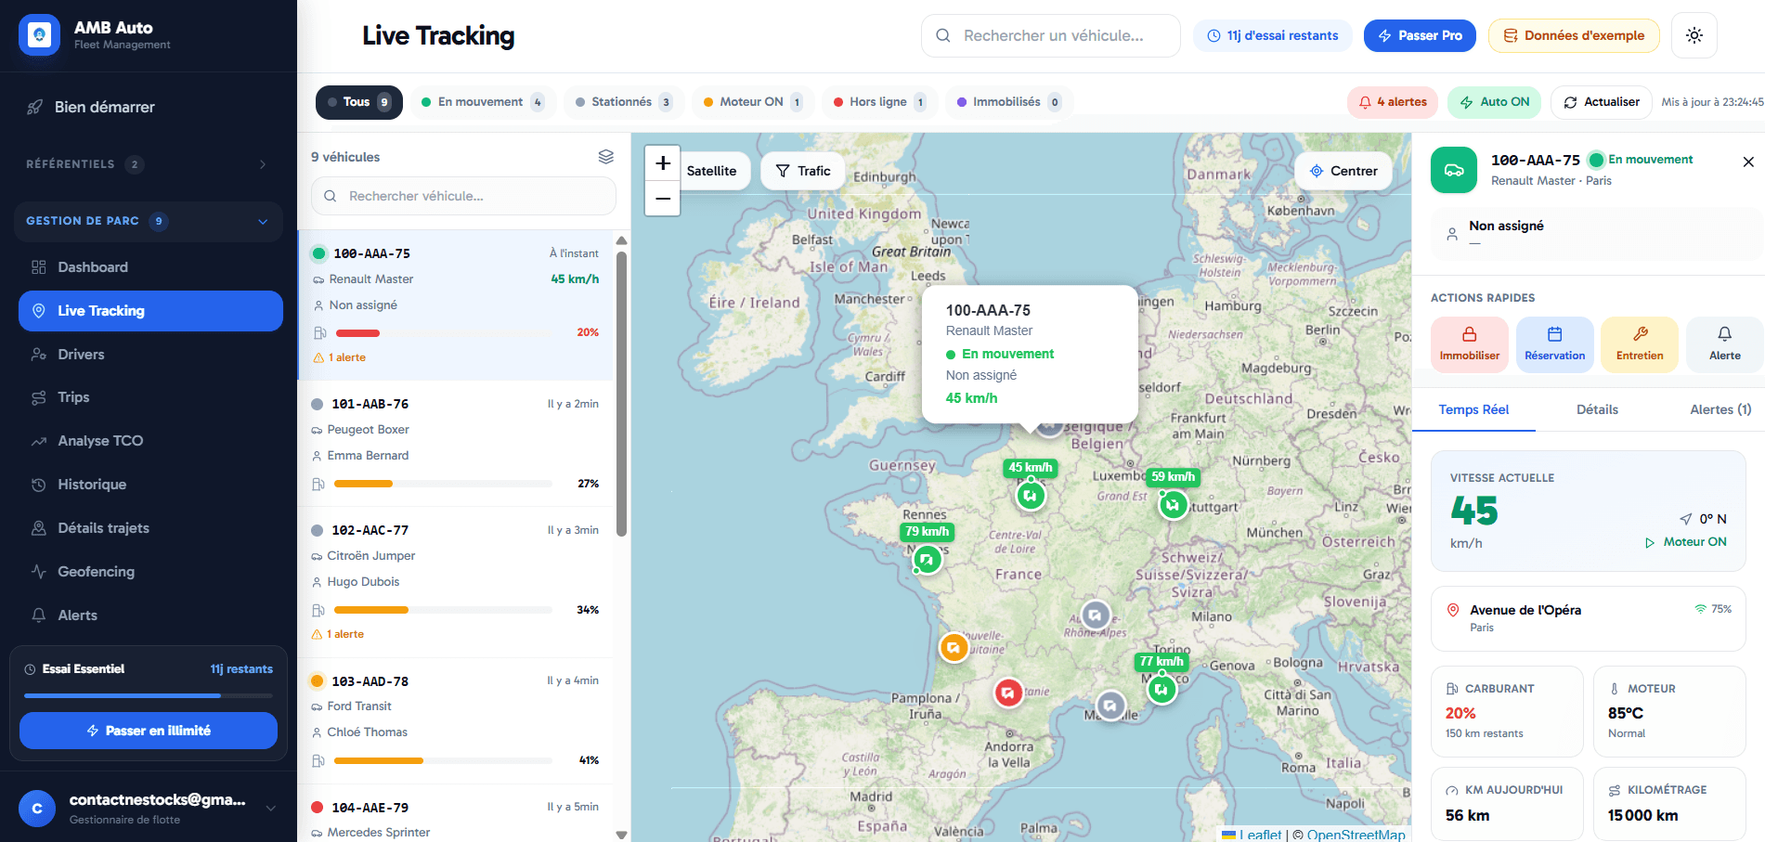The height and width of the screenshot is (842, 1765).
Task: Filter by En mouvement
Action: click(x=482, y=102)
